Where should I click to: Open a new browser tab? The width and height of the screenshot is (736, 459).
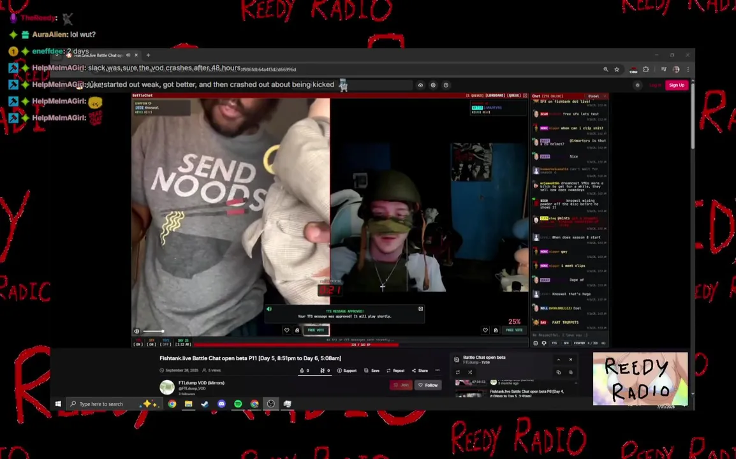149,55
